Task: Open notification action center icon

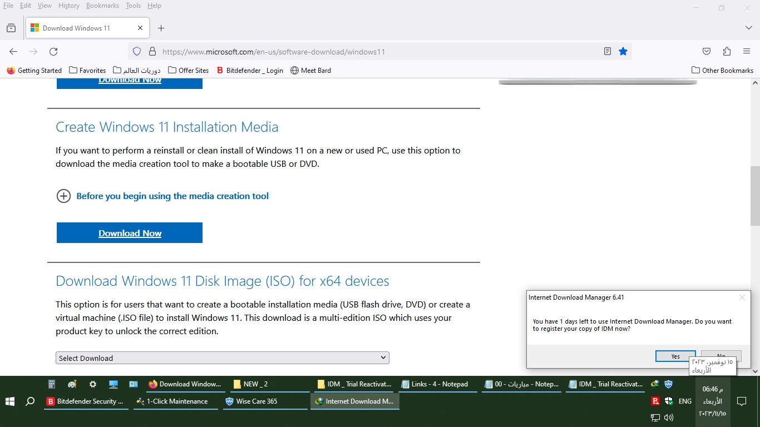Action: tap(741, 401)
